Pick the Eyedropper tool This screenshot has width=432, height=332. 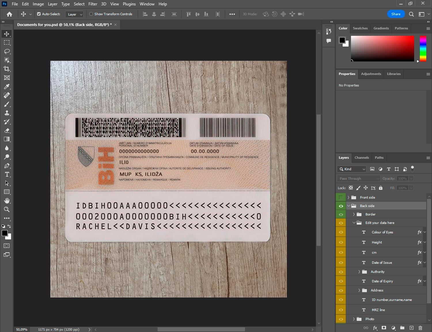pos(7,86)
